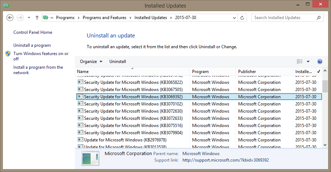
Task: Expand chevron after Installed Updates breadcrumb
Action: pos(171,18)
